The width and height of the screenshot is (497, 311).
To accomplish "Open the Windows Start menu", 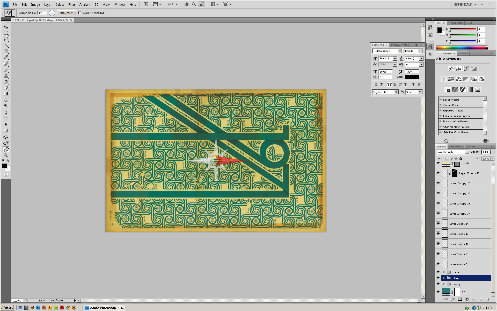I will pyautogui.click(x=7, y=308).
